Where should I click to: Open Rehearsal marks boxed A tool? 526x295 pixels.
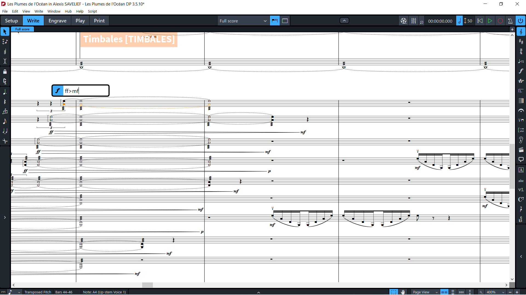click(x=521, y=170)
